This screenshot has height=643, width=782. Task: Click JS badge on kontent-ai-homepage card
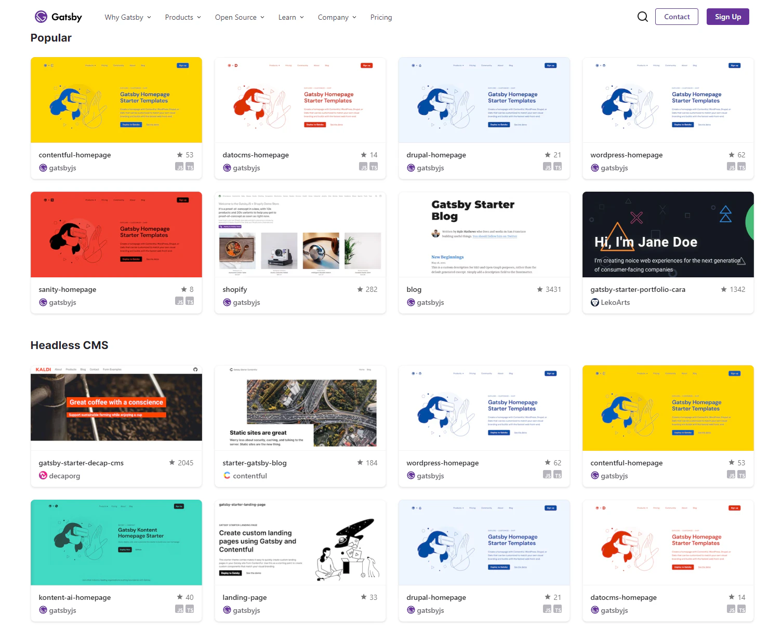point(179,609)
